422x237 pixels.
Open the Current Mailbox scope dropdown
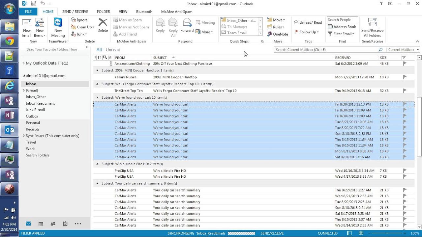(403, 50)
